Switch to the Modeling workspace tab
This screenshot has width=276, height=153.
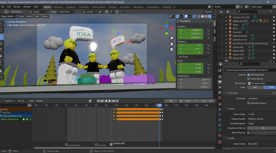point(58,7)
